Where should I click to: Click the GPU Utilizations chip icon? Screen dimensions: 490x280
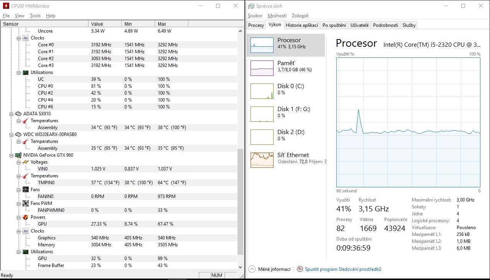[x=26, y=252]
